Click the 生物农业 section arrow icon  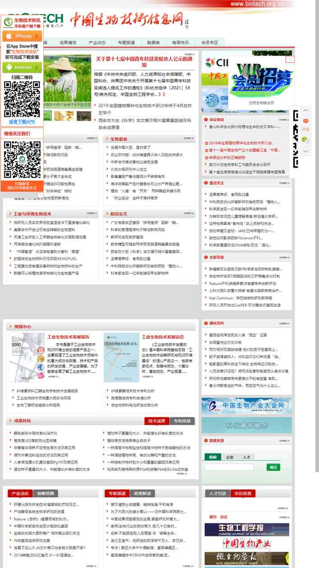[x=107, y=139]
